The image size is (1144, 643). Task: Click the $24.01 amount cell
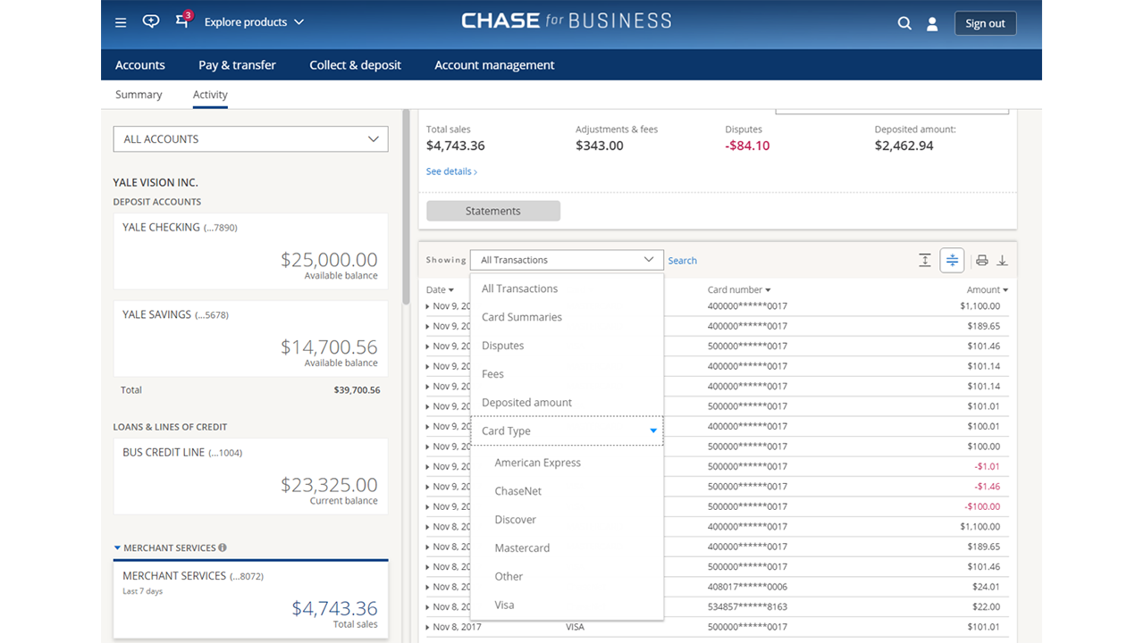click(x=986, y=587)
